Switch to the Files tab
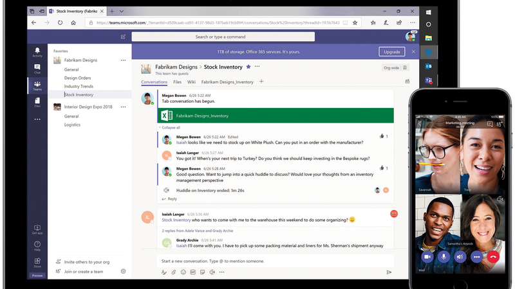The image size is (515, 289). [x=177, y=82]
